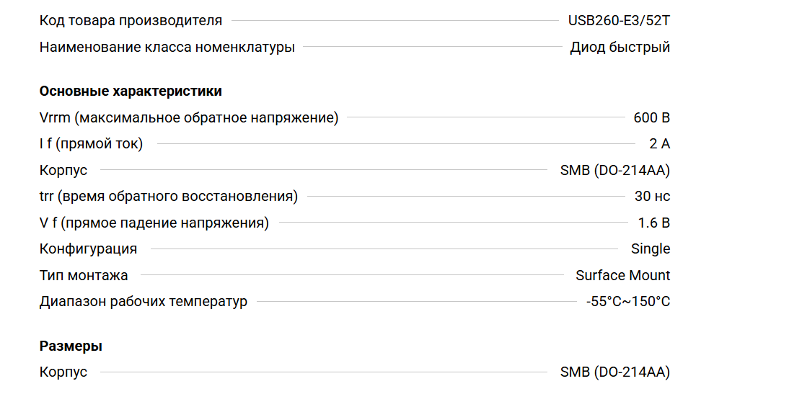The height and width of the screenshot is (394, 789).
Task: Click the "I f (прямой ток)" label
Action: pyautogui.click(x=91, y=144)
